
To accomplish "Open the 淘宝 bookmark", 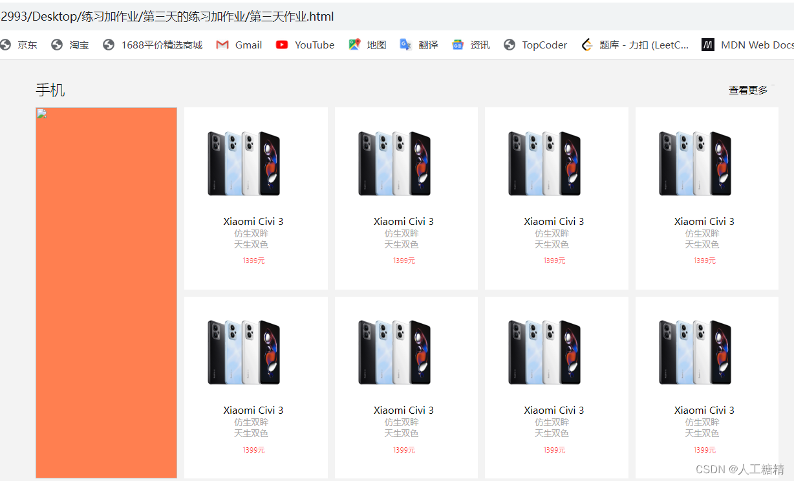I will (x=70, y=45).
